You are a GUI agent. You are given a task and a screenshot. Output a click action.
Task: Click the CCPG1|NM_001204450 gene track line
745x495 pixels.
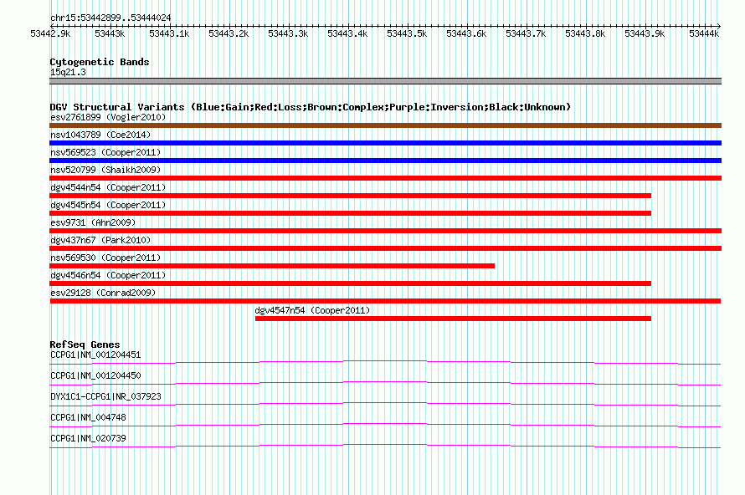pyautogui.click(x=385, y=384)
